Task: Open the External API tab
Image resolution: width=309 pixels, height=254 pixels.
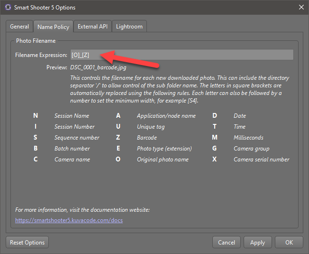Action: click(92, 27)
